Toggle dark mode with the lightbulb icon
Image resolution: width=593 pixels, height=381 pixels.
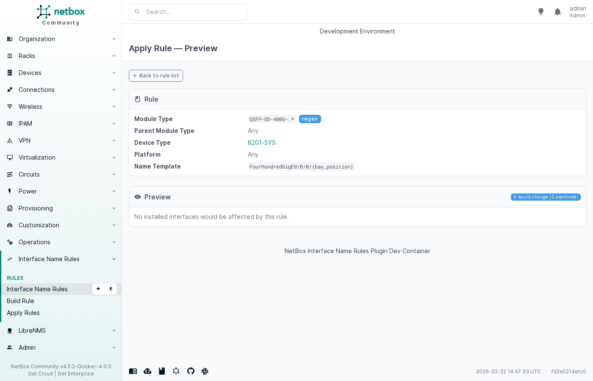pyautogui.click(x=541, y=11)
